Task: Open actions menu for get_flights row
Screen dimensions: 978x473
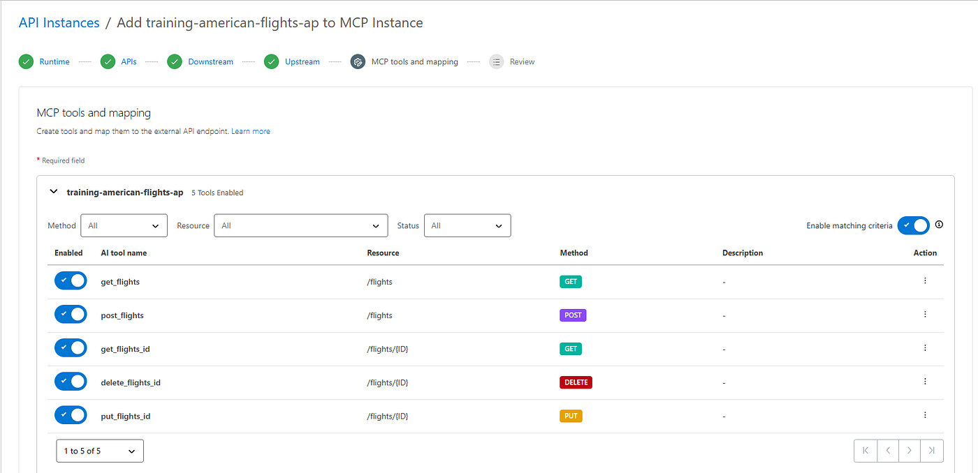Action: click(925, 280)
